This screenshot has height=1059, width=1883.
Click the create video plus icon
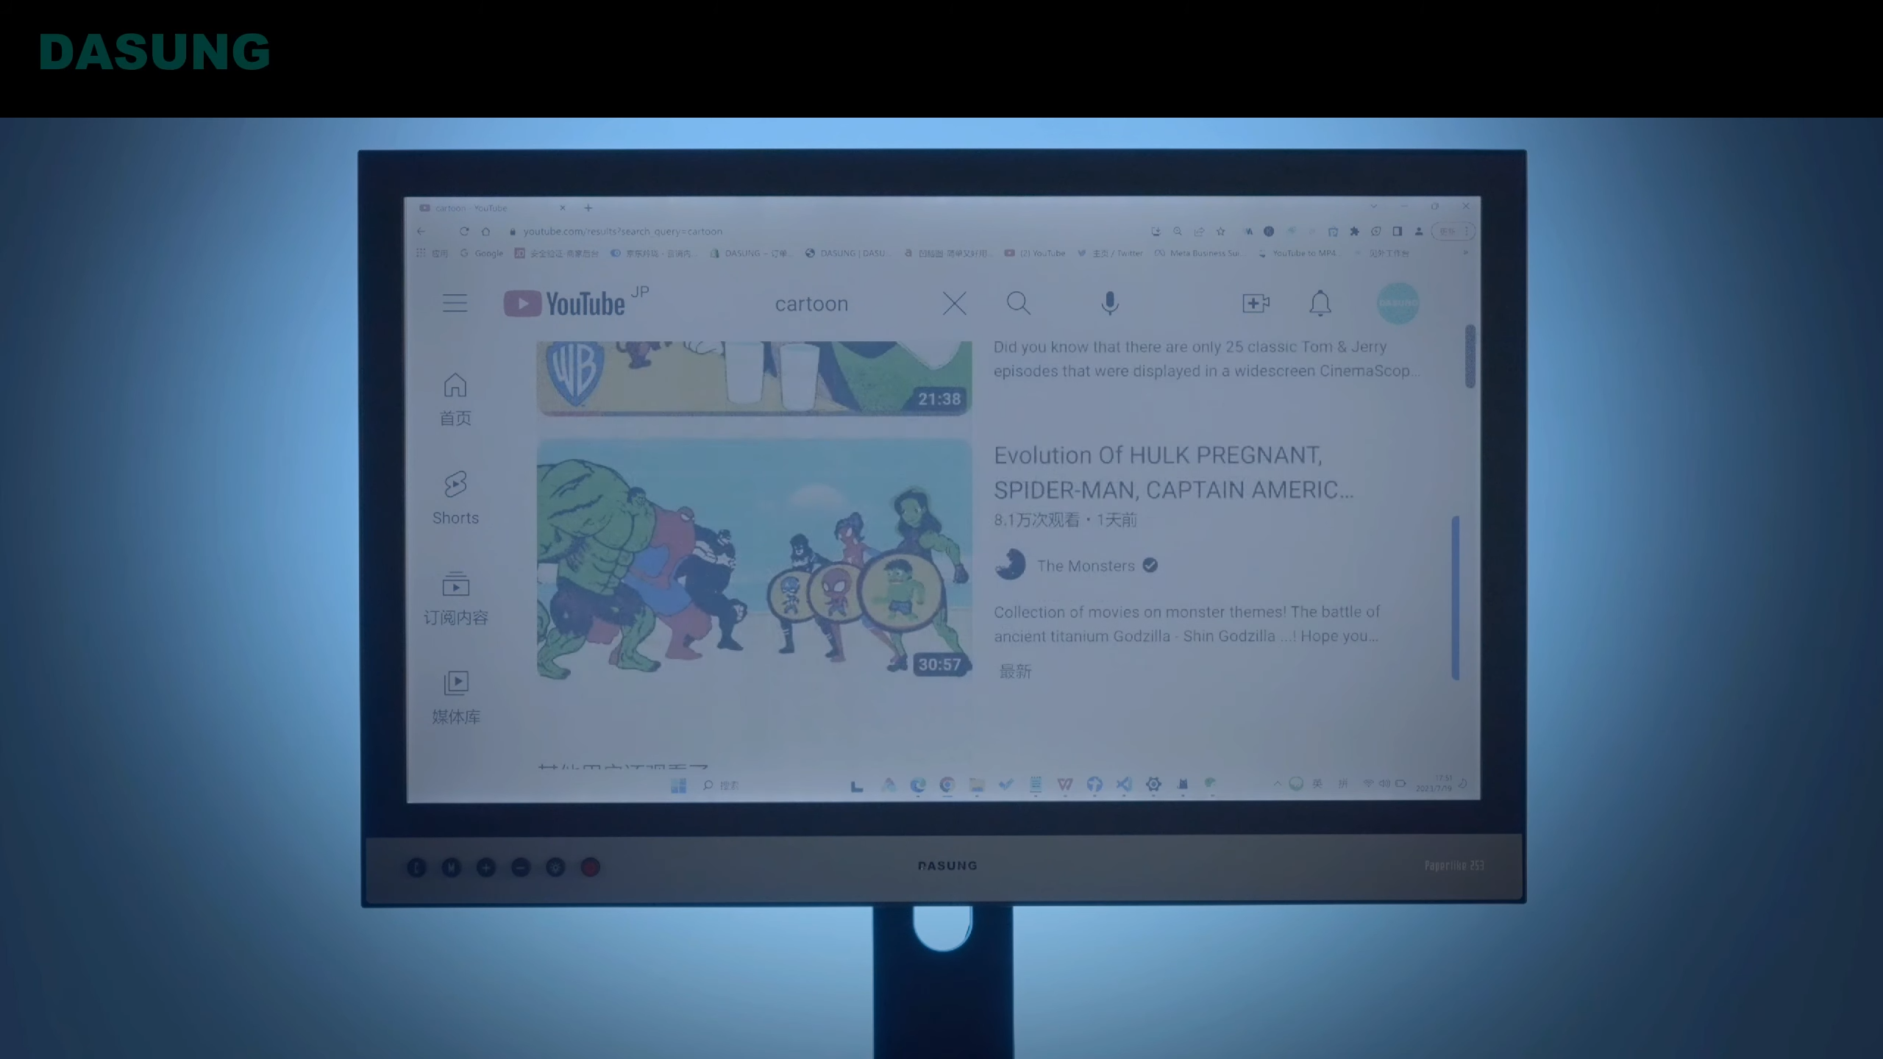point(1253,302)
